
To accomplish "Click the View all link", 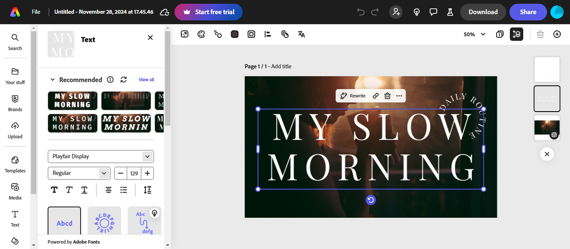I will 147,80.
